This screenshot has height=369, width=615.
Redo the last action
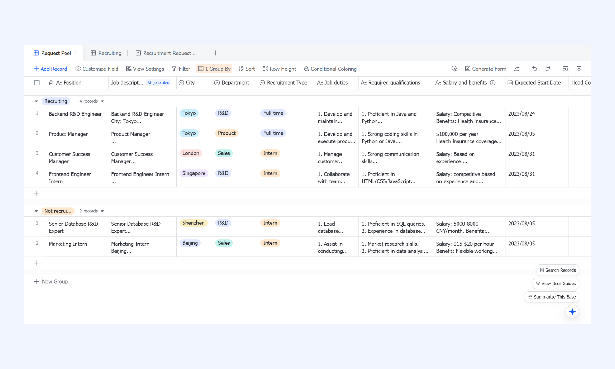(x=548, y=69)
